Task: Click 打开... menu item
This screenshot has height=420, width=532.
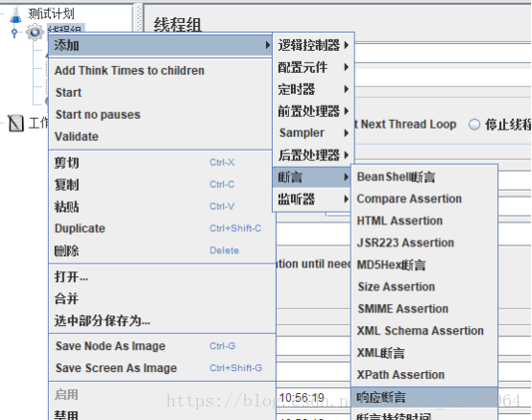Action: point(162,277)
